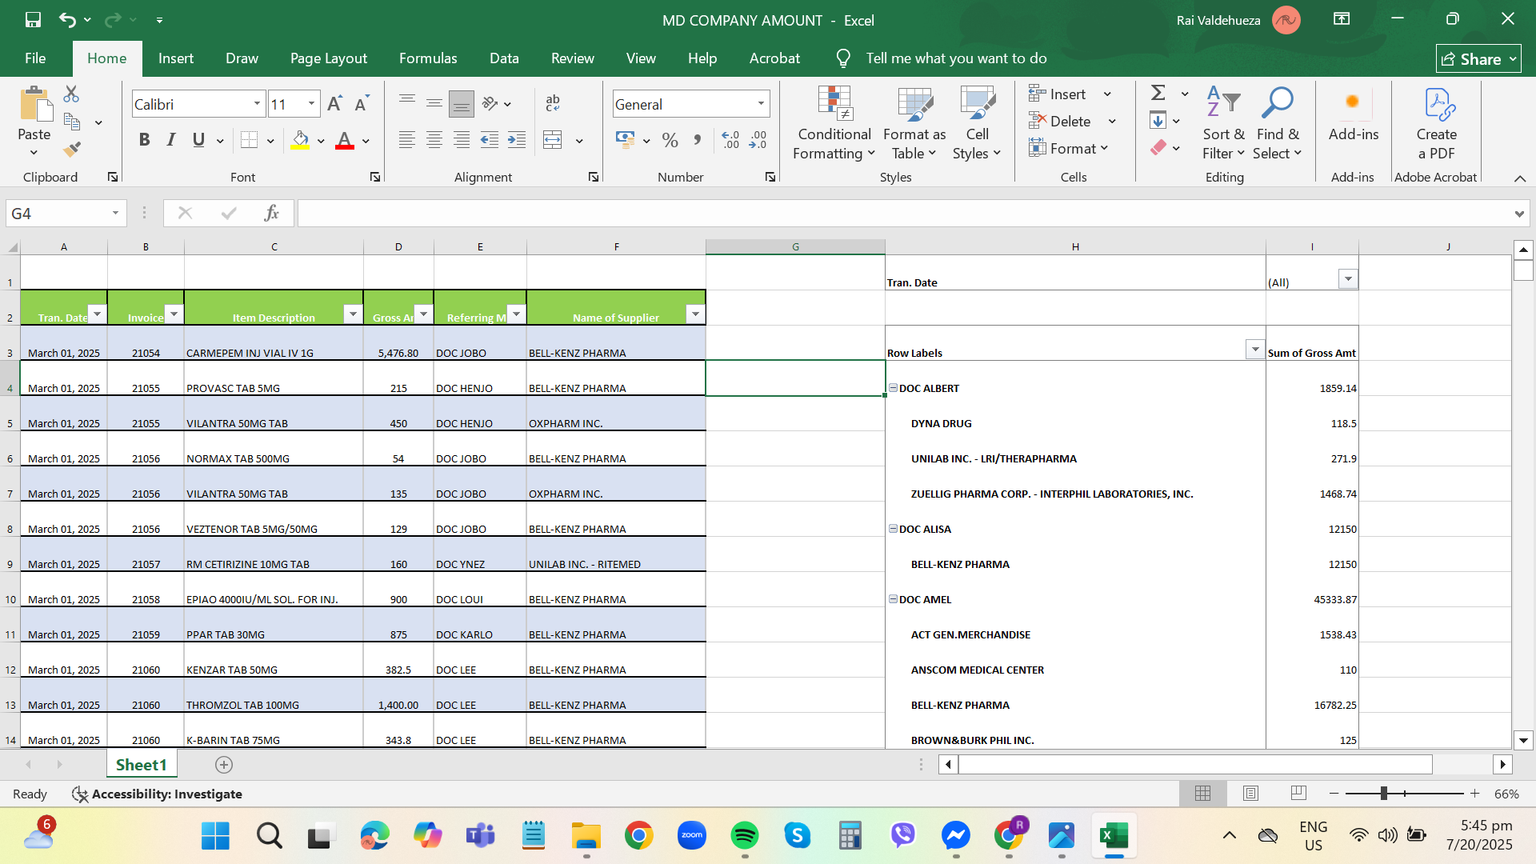Viewport: 1536px width, 864px height.
Task: Open Spotify from the taskbar
Action: [x=745, y=836]
